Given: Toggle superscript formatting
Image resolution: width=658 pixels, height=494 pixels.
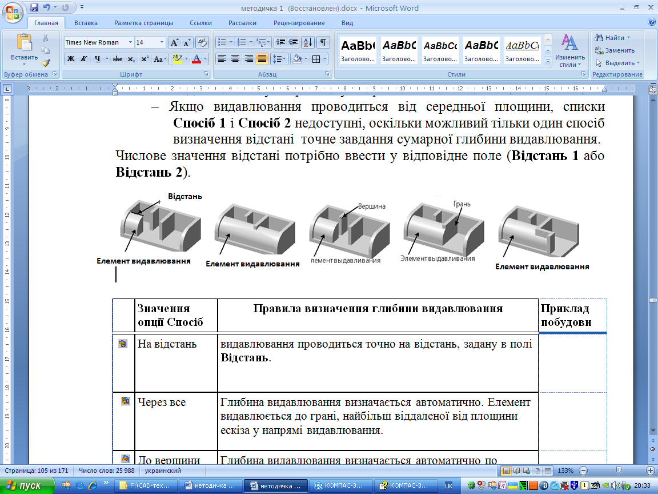Looking at the screenshot, I should point(145,59).
